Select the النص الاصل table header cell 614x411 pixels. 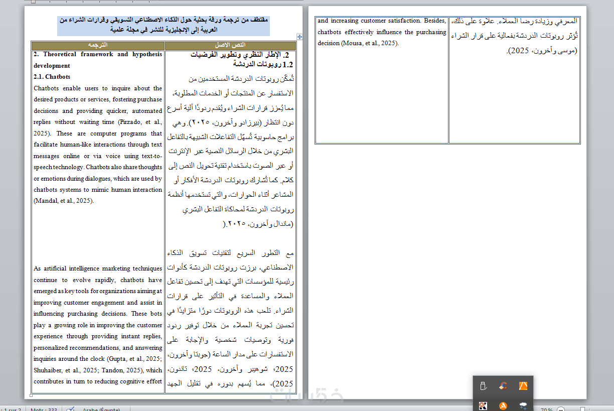230,45
